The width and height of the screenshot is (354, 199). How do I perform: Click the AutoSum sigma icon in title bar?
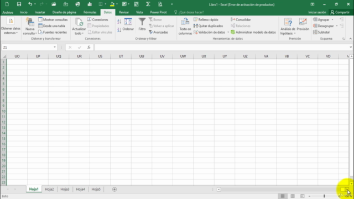pyautogui.click(x=148, y=4)
